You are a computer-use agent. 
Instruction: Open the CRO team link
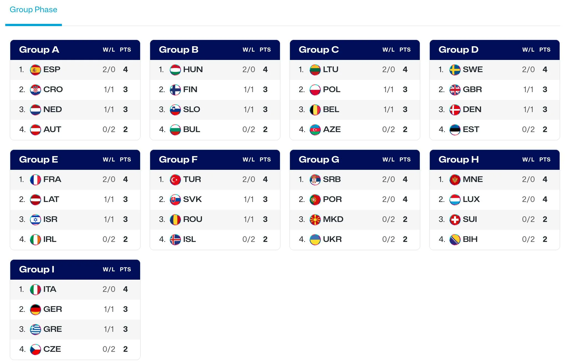coord(53,89)
